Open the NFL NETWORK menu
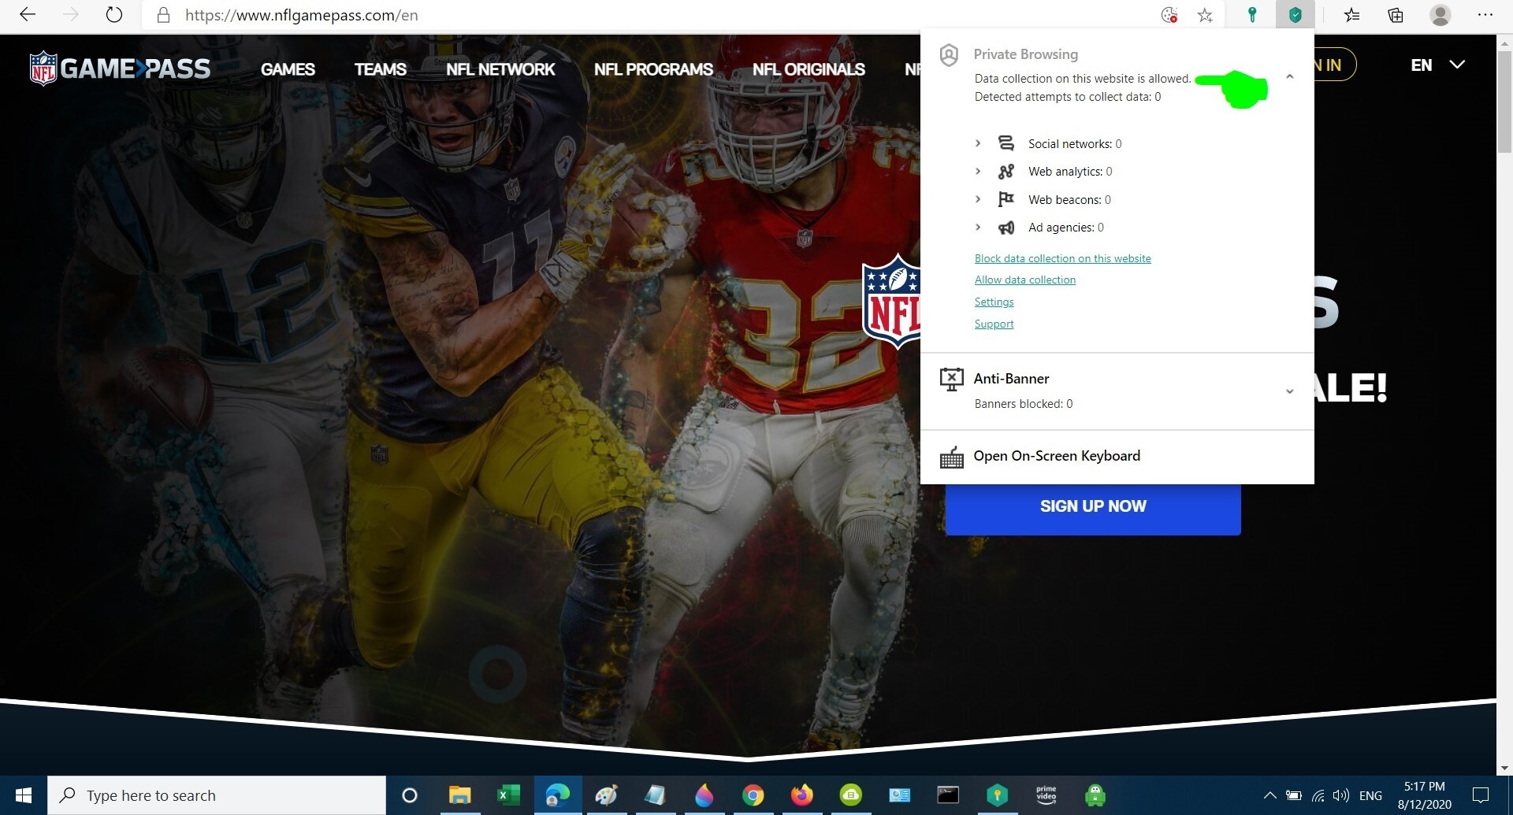Screen dimensions: 1513x815 500,69
